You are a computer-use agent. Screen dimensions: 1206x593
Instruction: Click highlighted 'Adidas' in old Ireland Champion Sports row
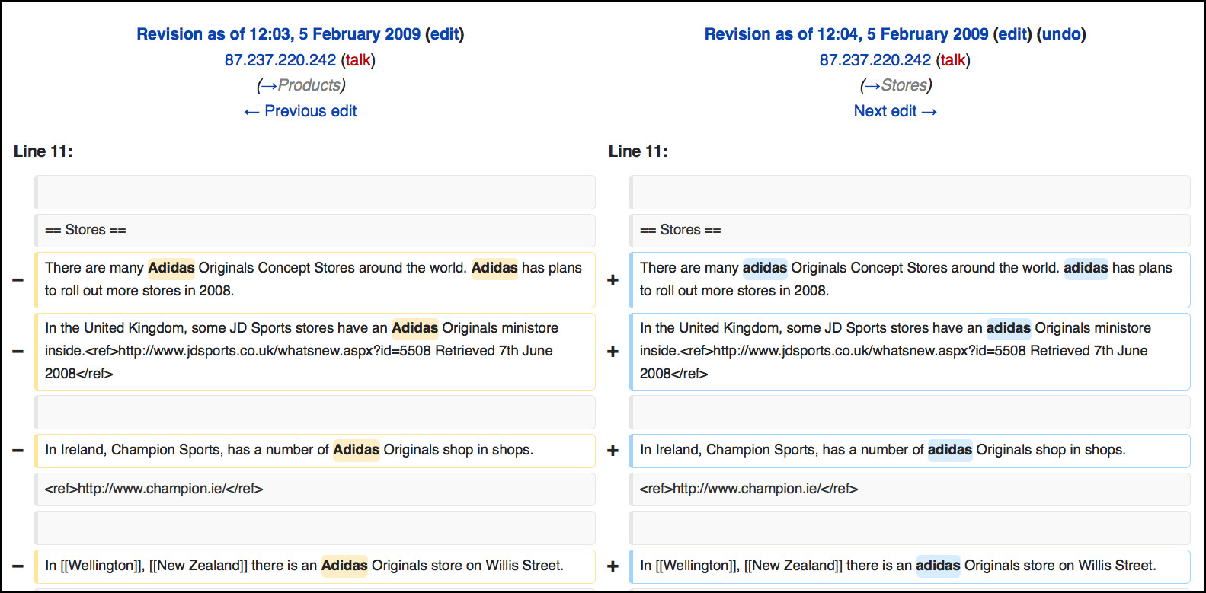pos(357,450)
